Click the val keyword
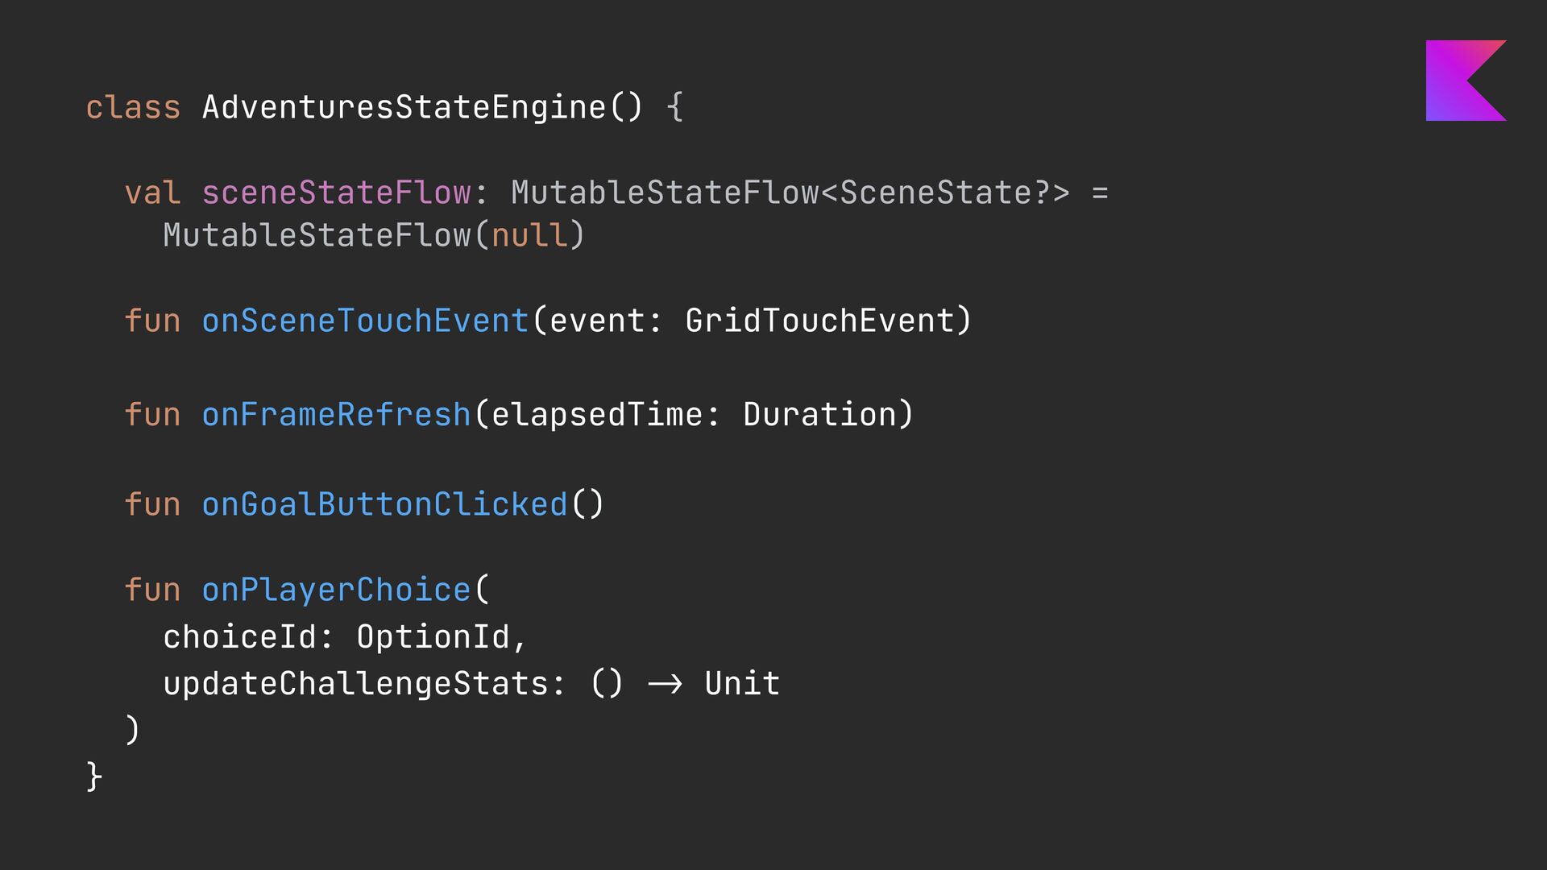 tap(152, 193)
